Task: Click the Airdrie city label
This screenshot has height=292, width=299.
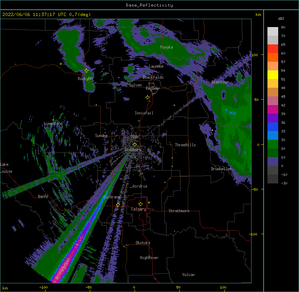Action: [140, 186]
